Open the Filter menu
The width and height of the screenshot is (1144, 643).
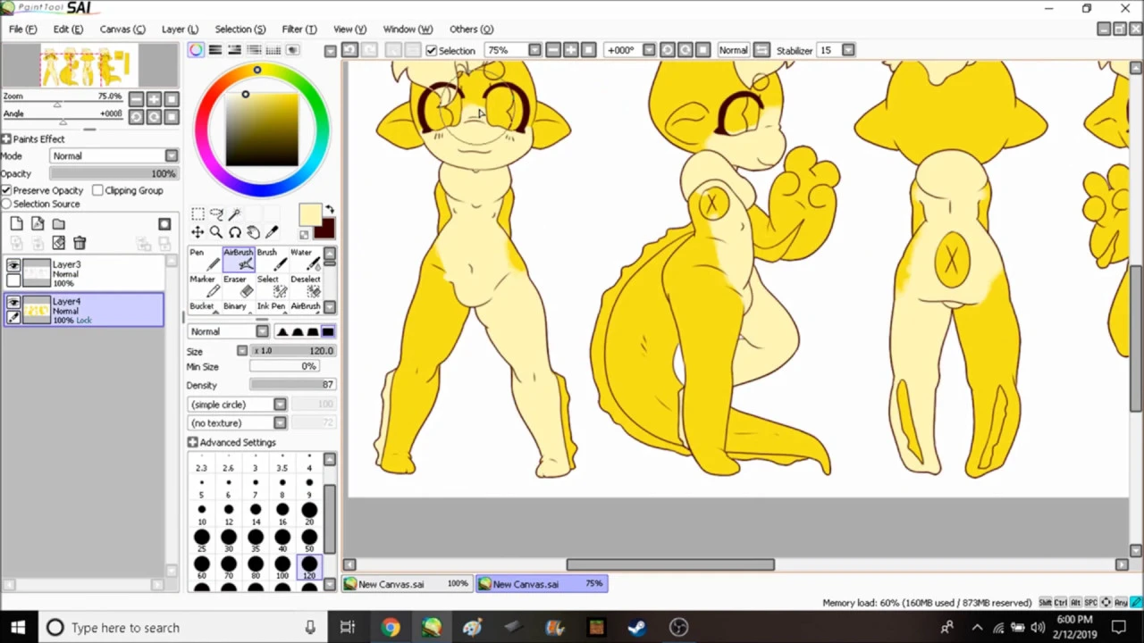click(x=299, y=29)
